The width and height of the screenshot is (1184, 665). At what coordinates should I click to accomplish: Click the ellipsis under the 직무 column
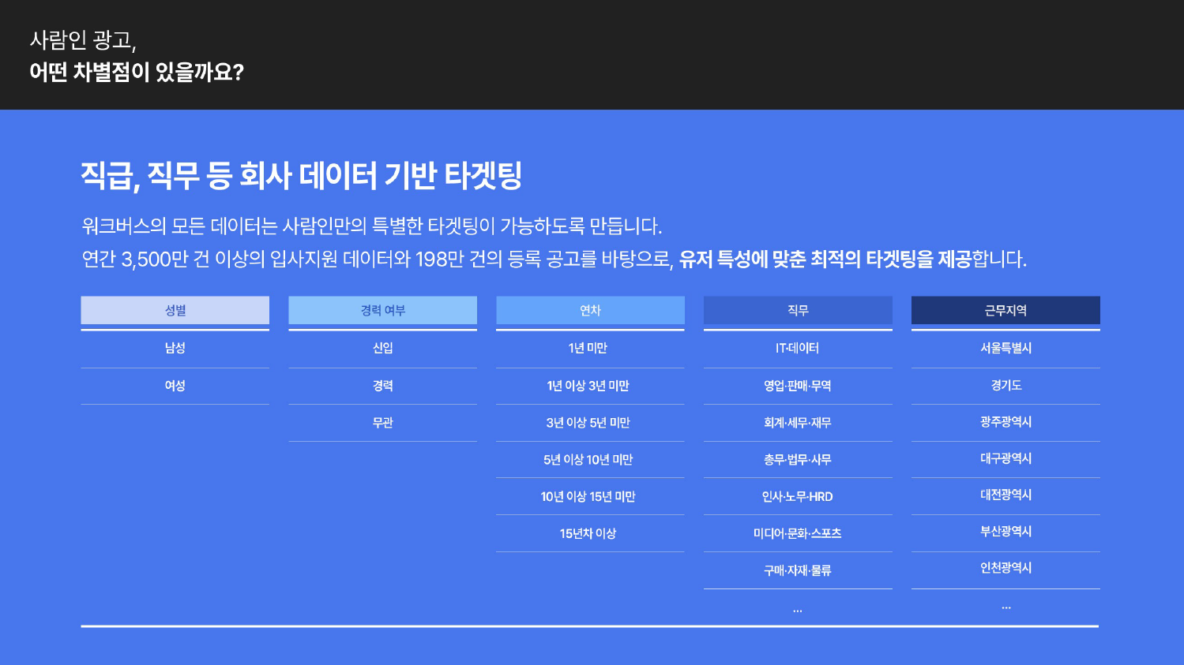pyautogui.click(x=798, y=611)
